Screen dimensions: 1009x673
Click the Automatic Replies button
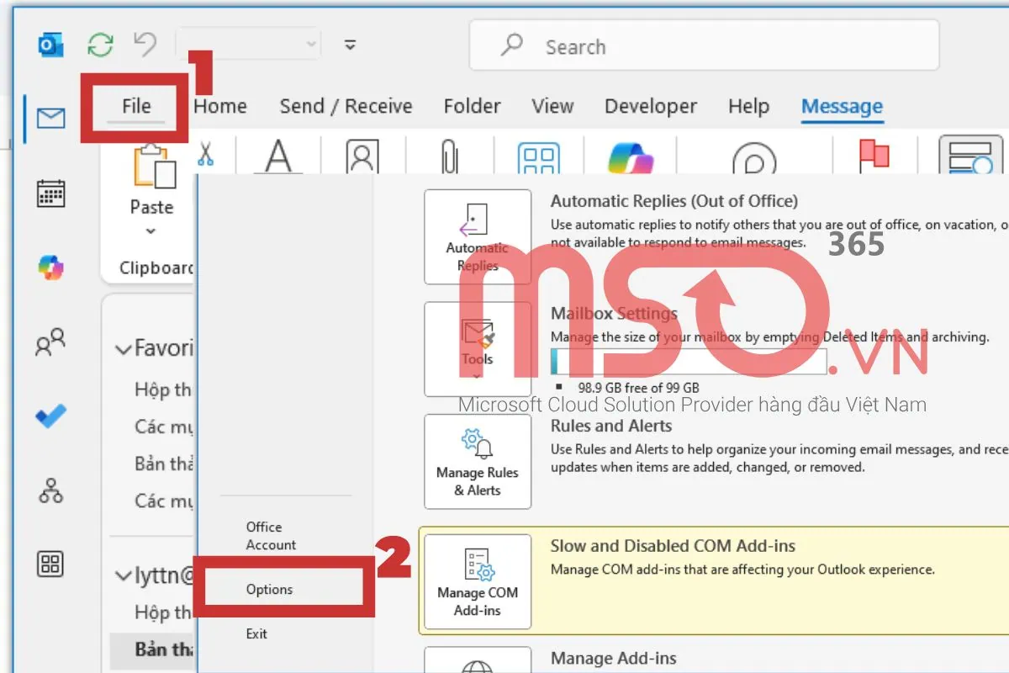[478, 236]
